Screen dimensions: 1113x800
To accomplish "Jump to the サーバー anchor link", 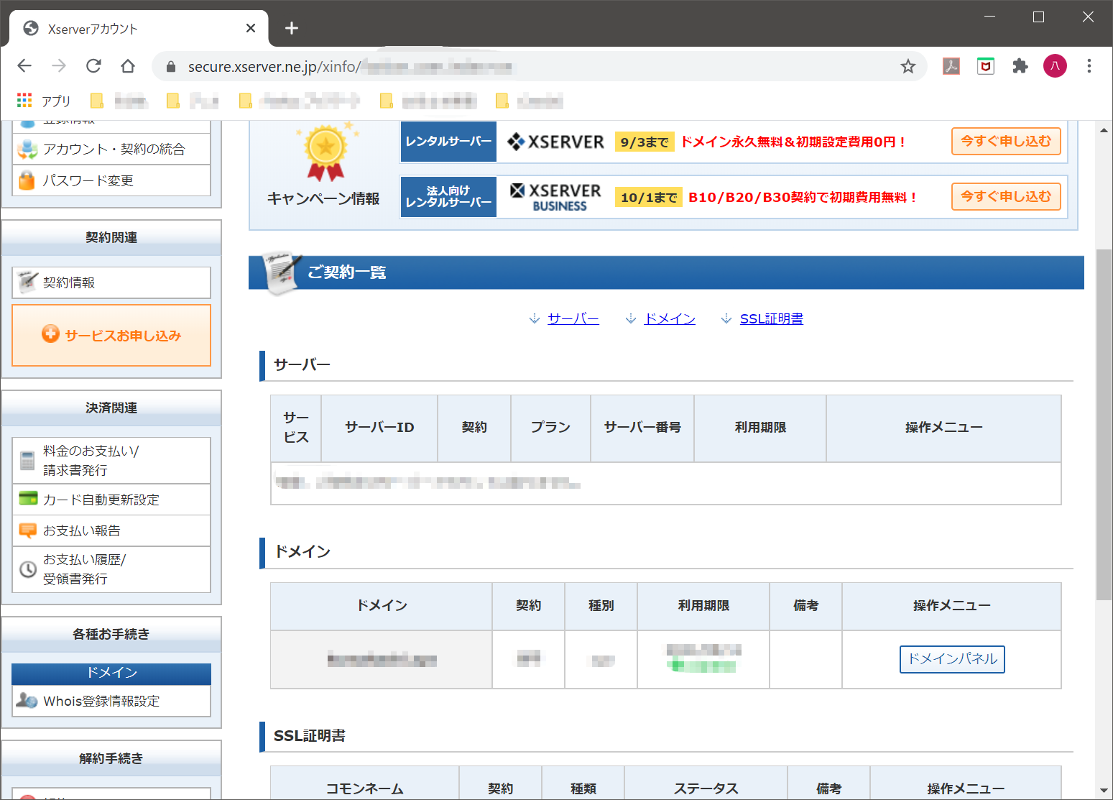I will pyautogui.click(x=573, y=318).
